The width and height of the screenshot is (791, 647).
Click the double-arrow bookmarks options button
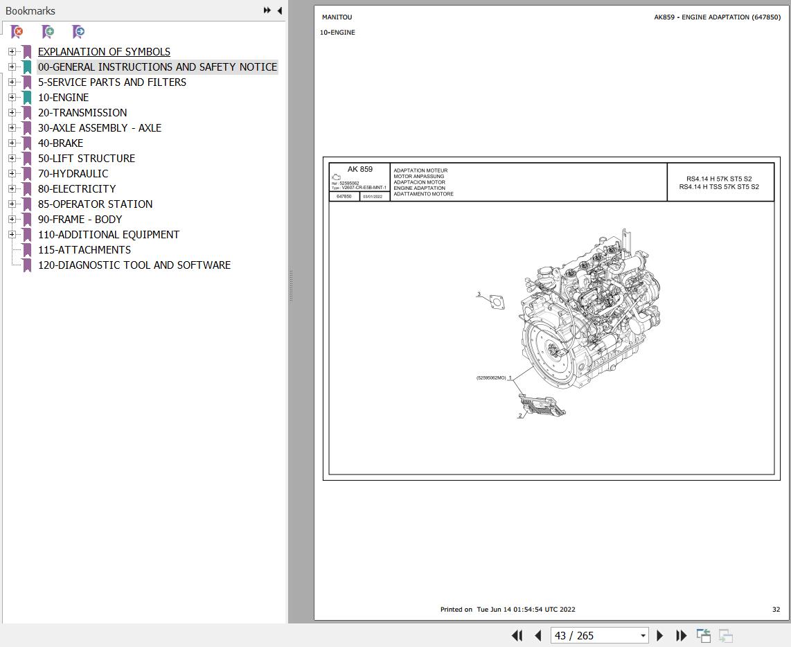[267, 10]
